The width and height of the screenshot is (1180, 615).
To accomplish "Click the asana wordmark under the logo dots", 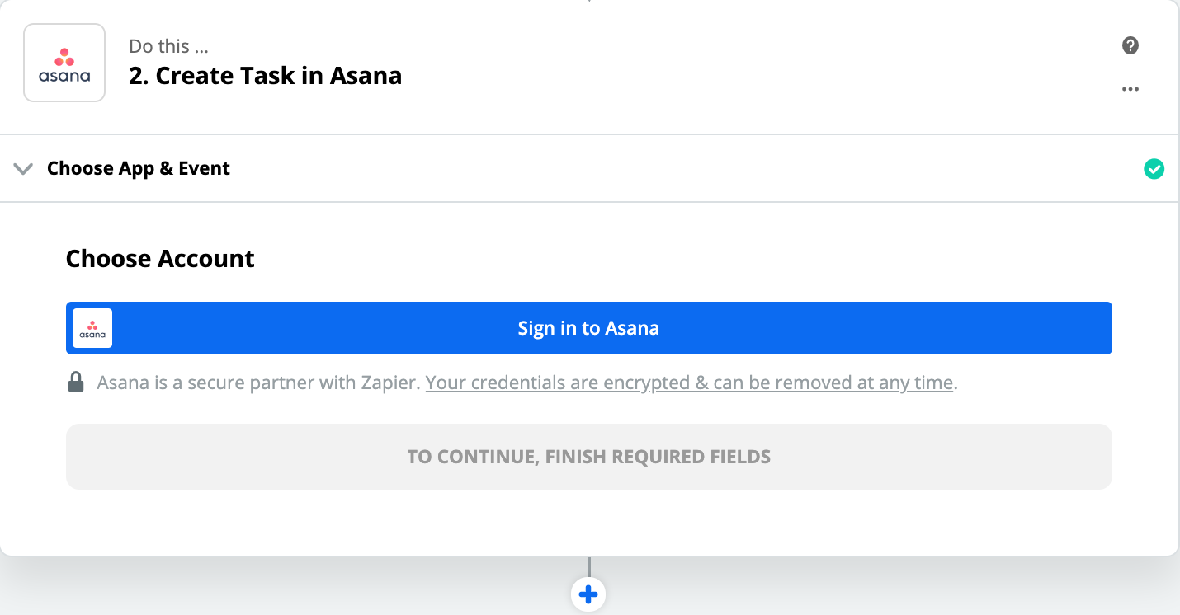I will coord(64,77).
